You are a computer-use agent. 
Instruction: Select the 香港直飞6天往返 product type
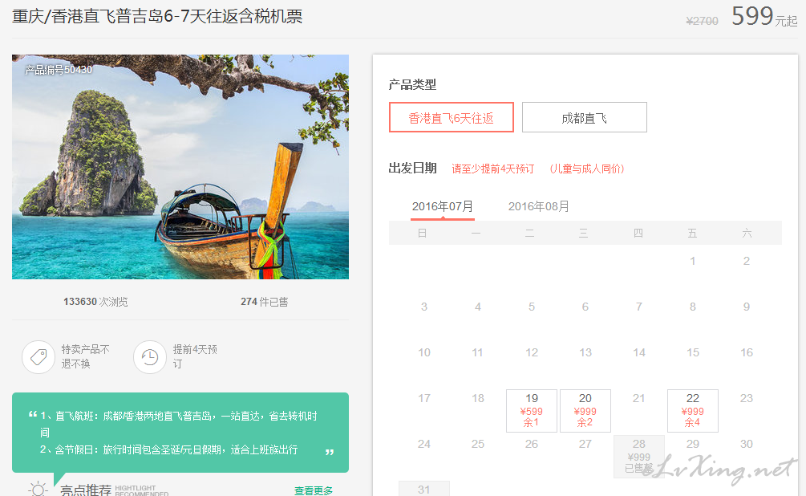[x=451, y=117]
